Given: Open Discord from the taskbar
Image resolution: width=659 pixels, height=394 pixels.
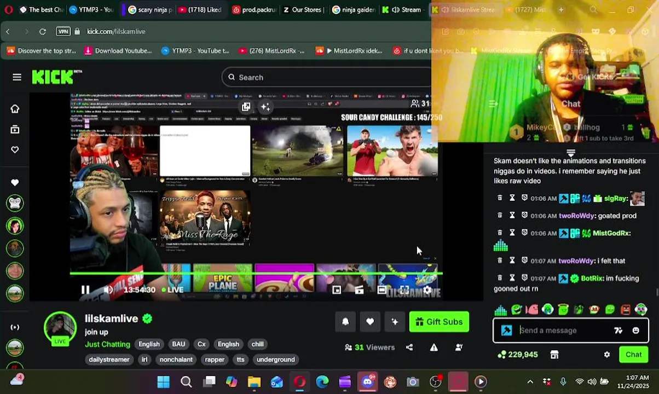Looking at the screenshot, I should click(x=367, y=382).
